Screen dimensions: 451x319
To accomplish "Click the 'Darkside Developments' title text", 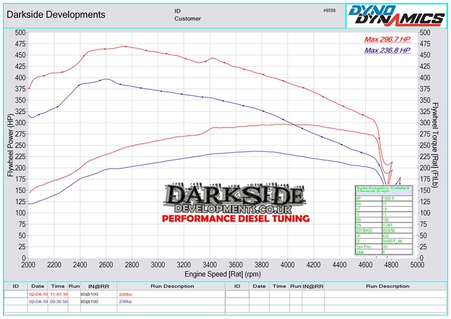I will click(x=56, y=15).
